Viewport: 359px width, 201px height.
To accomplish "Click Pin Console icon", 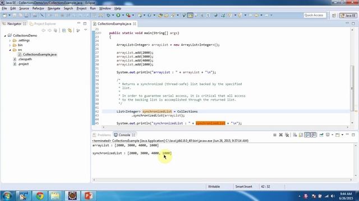I will tap(321, 135).
